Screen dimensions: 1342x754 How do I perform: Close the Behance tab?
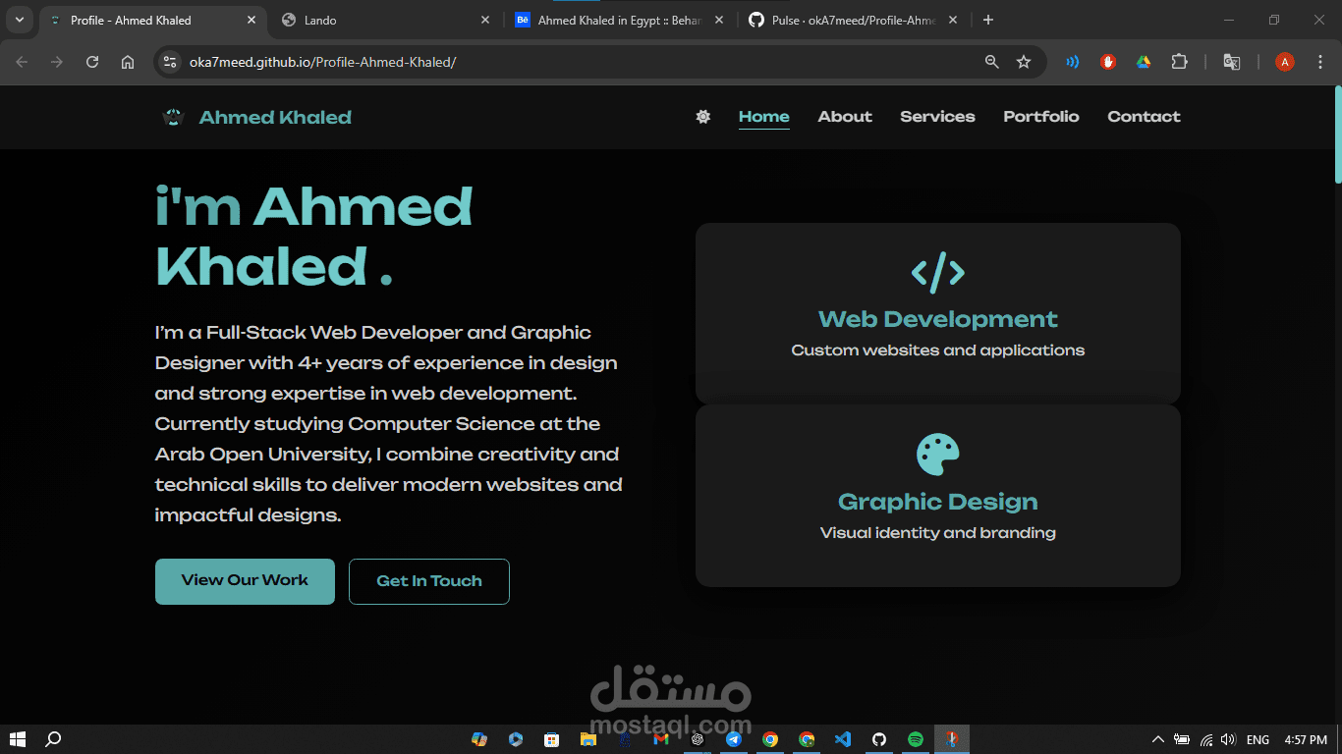coord(719,20)
